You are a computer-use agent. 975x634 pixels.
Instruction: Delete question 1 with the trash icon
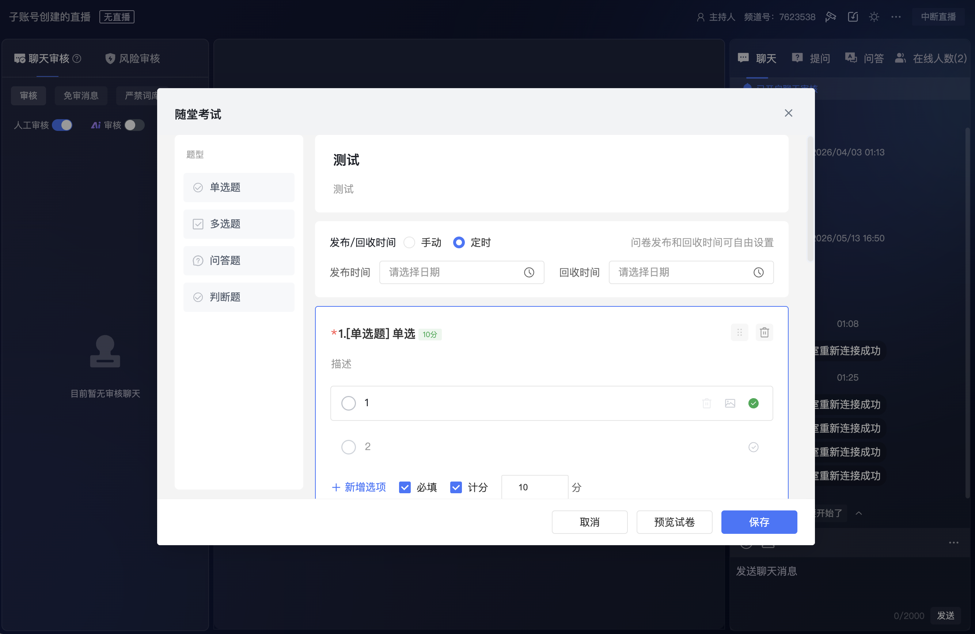tap(764, 332)
